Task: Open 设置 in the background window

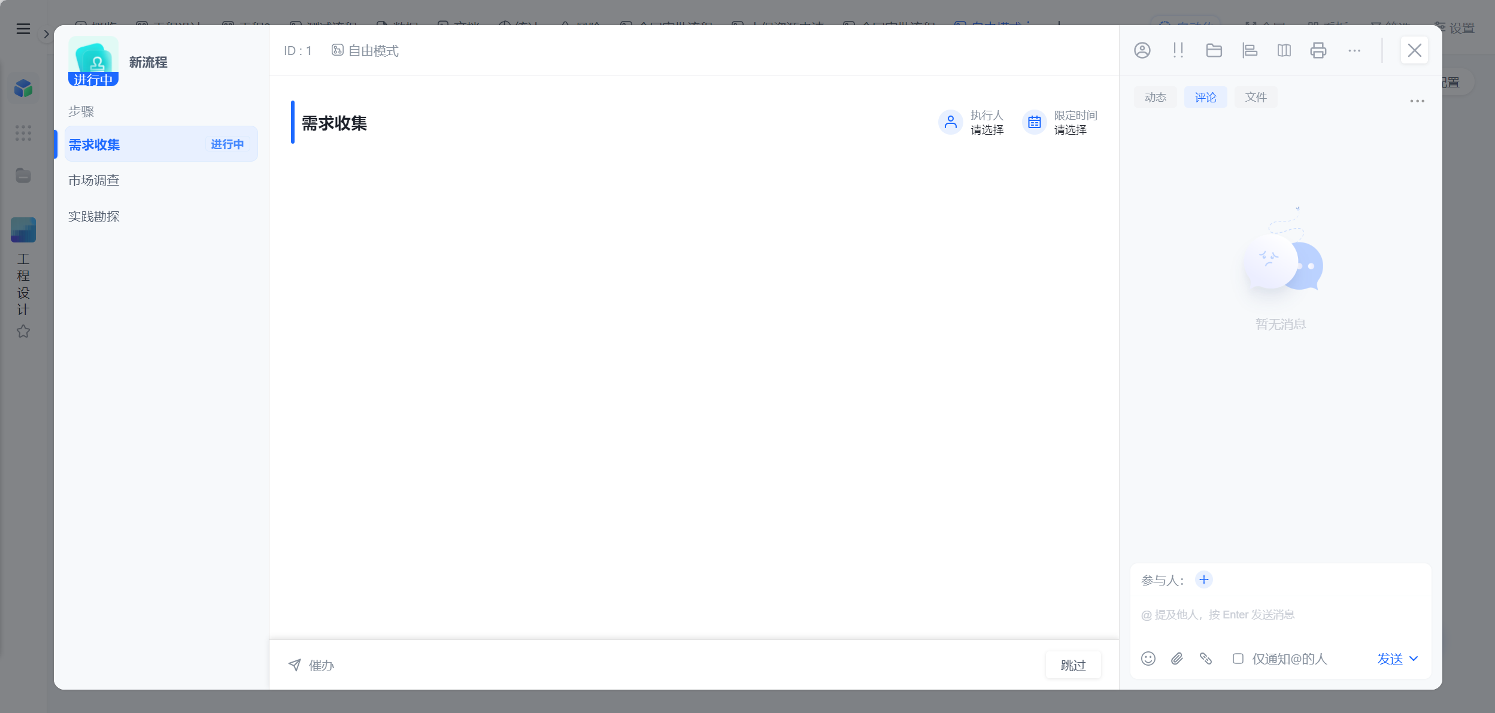Action: click(x=1455, y=28)
